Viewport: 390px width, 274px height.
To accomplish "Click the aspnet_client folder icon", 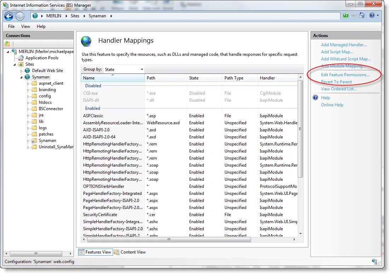I will (34, 83).
